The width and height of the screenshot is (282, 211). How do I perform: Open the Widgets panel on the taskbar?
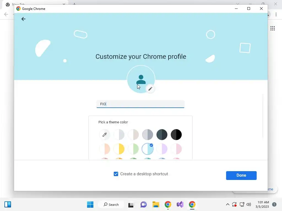click(8, 204)
